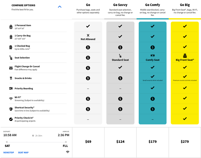Viewport: 201px width, 158px height.
Task: Open the NONSTOP flight details link
Action: tap(9, 153)
